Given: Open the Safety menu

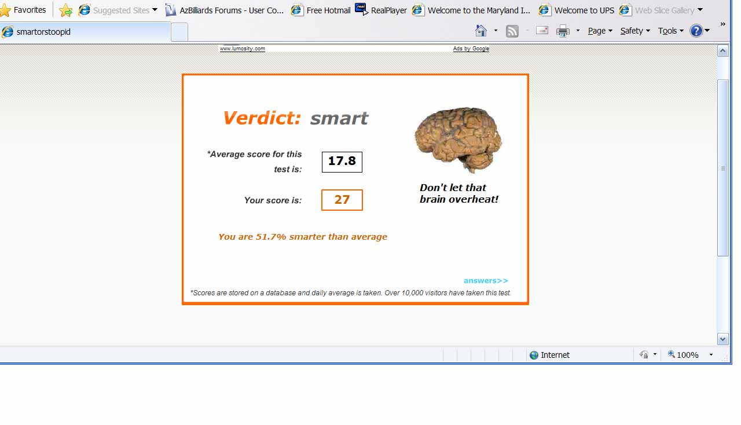Looking at the screenshot, I should tap(634, 31).
